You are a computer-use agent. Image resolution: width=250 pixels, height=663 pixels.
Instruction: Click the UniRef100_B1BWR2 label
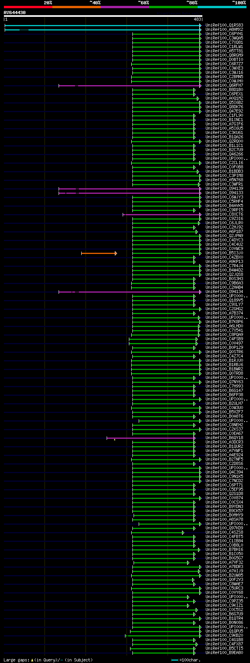click(224, 369)
